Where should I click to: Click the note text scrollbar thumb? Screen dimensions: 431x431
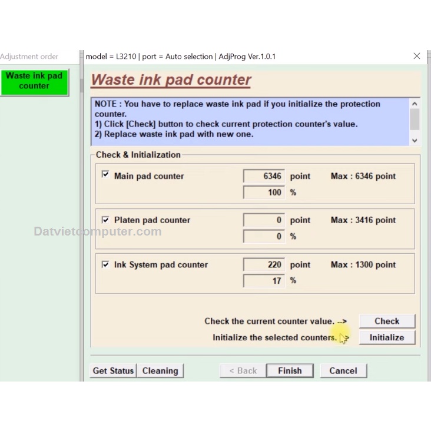tap(415, 119)
